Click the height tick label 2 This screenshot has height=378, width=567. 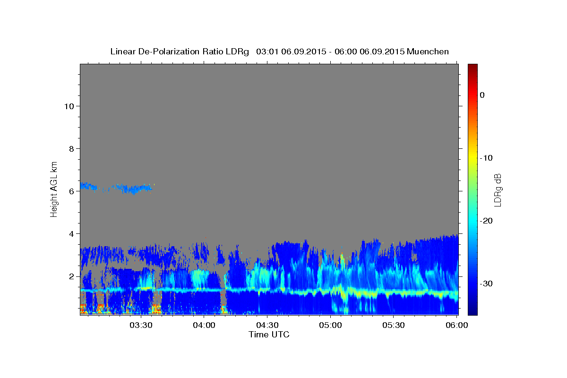71,276
